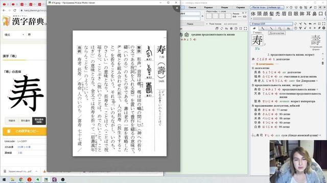This screenshot has height=183, width=327.
Task: Follow the JIS level link
Action: [24, 147]
